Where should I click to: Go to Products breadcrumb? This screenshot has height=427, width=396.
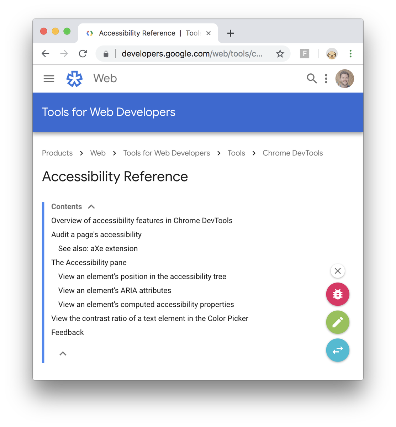[x=57, y=153]
